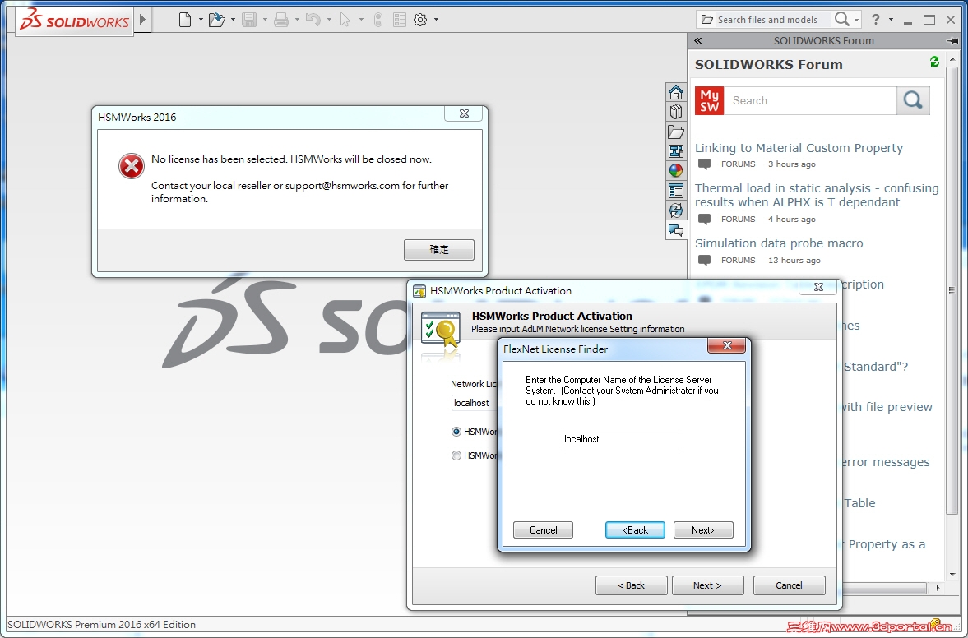Open the Design Library tab

click(676, 112)
